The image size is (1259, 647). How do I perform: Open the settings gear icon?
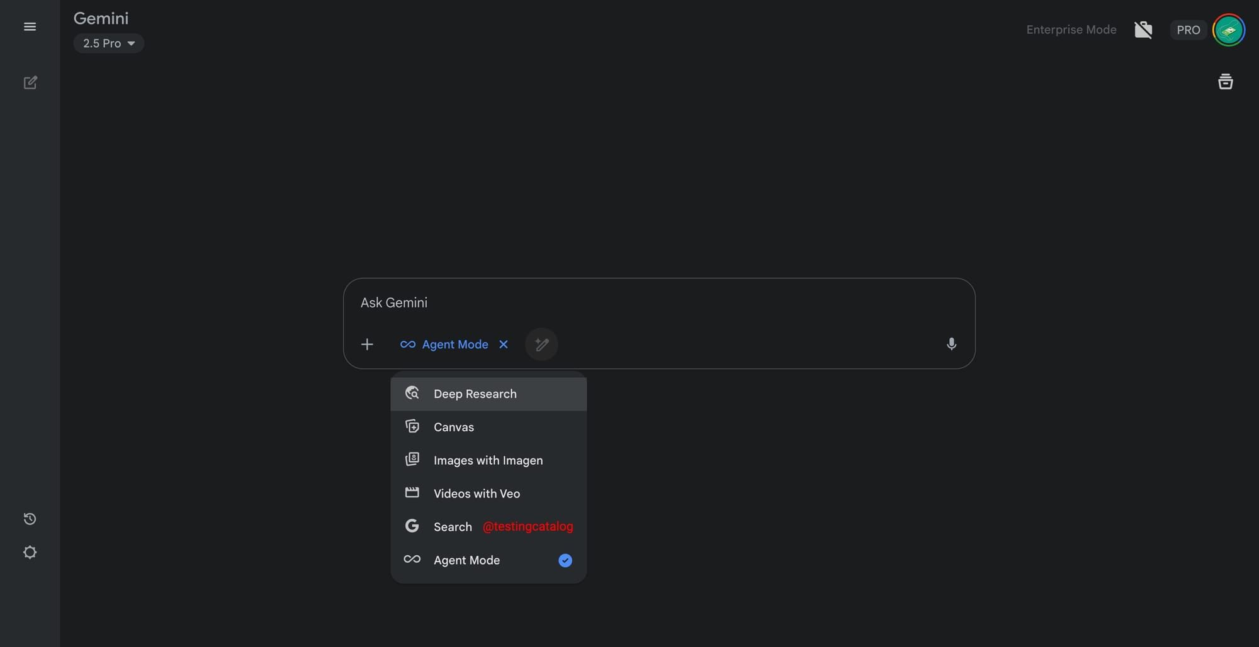(30, 552)
